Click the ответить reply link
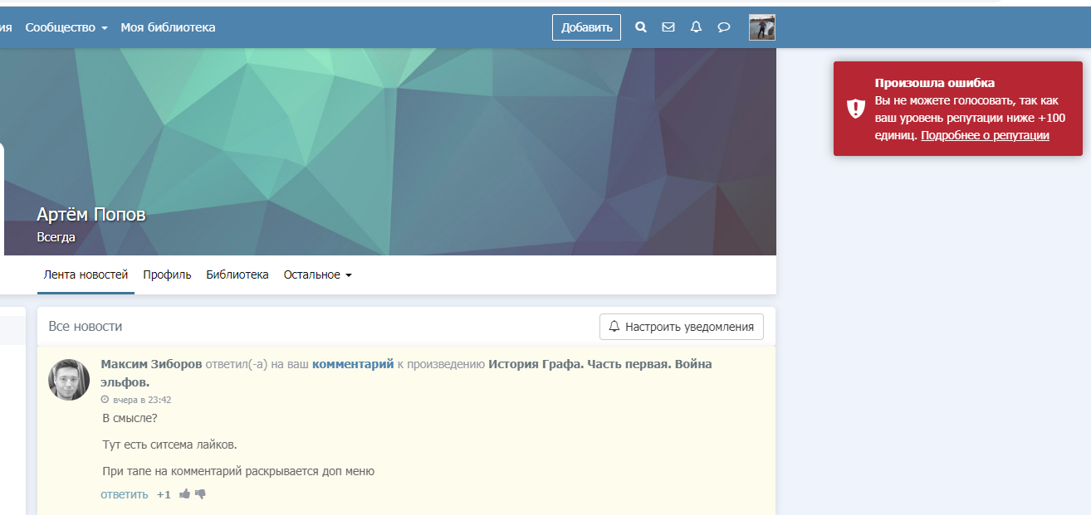Image resolution: width=1091 pixels, height=515 pixels. click(x=125, y=494)
